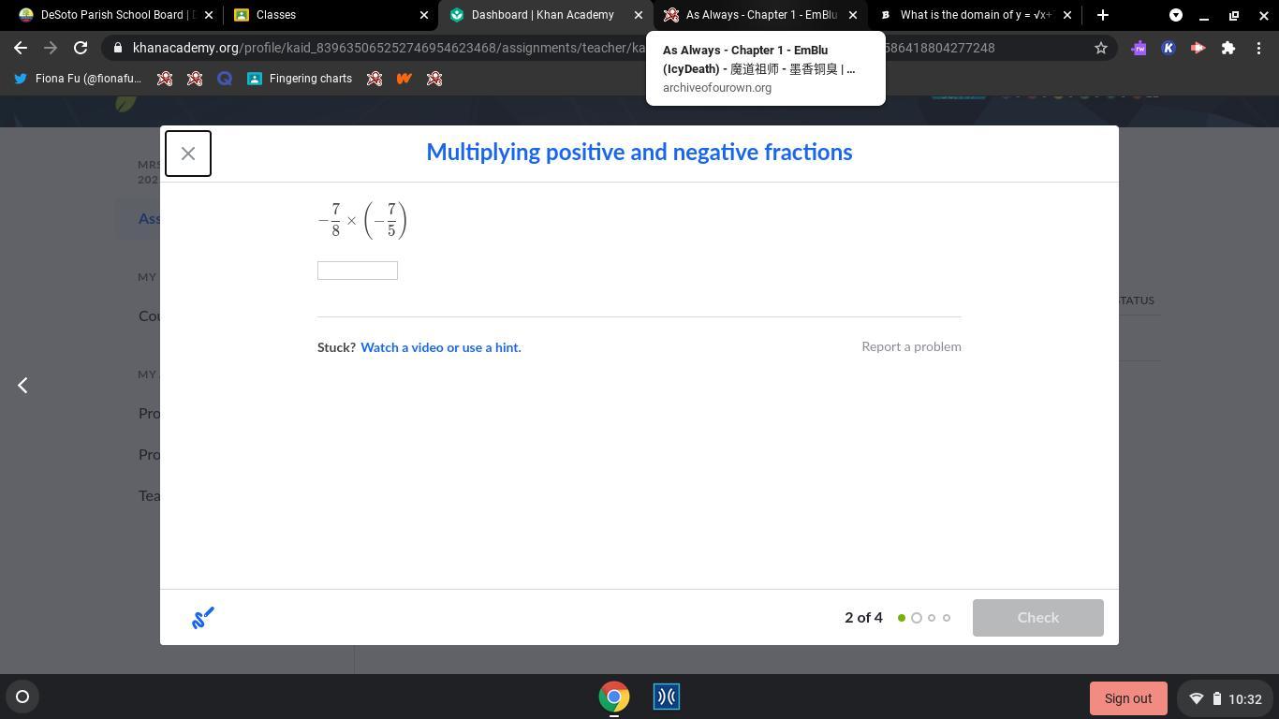Switch to the Classes tab
Viewport: 1279px width, 719px height.
331,15
